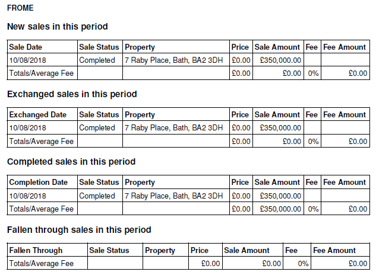The height and width of the screenshot is (275, 376).
Task: Click the "Sale Date" column header
Action: pyautogui.click(x=26, y=47)
